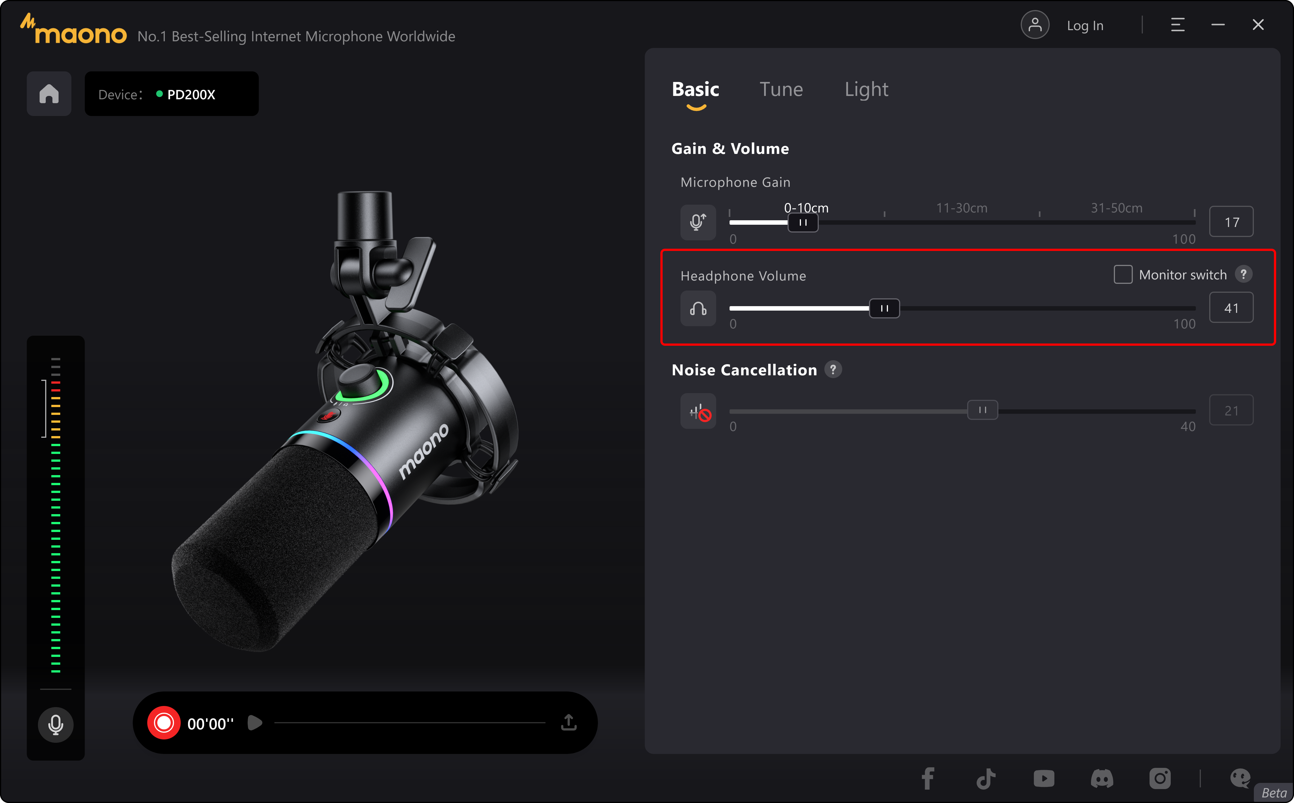The image size is (1294, 803).
Task: Click the Home navigation icon
Action: pyautogui.click(x=49, y=93)
